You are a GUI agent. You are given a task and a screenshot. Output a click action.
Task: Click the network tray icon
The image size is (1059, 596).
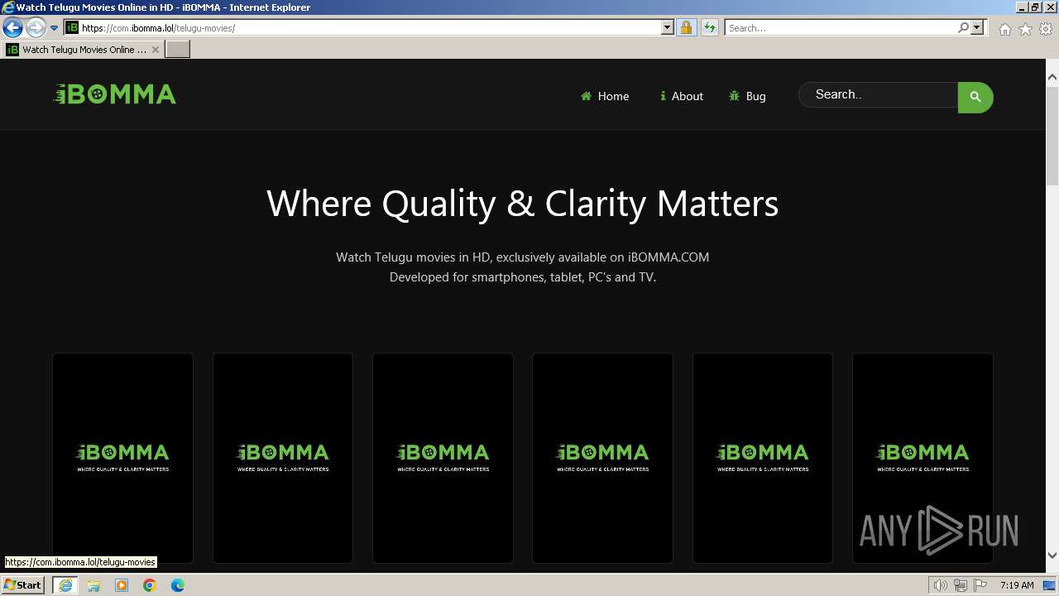point(961,585)
